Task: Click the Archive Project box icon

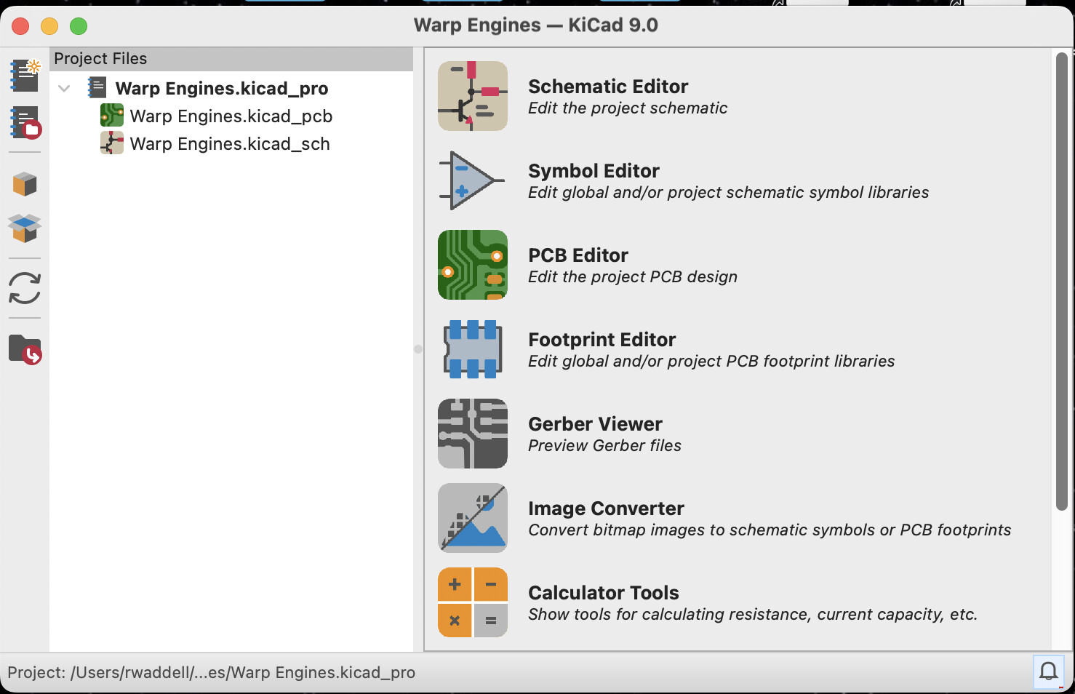Action: [25, 184]
